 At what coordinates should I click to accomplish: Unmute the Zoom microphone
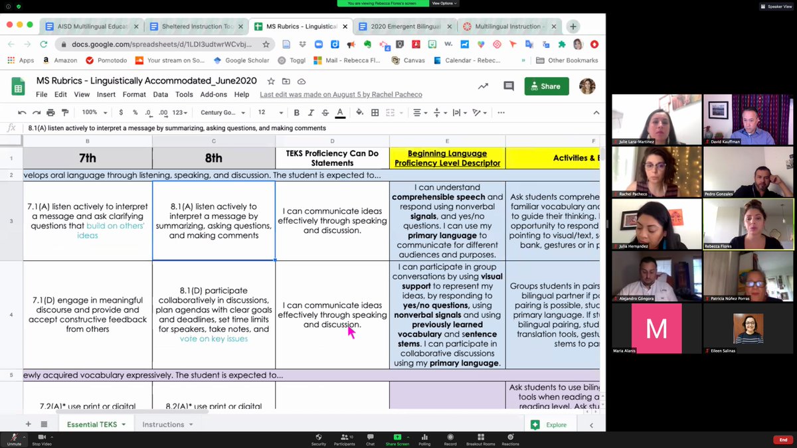(13, 439)
